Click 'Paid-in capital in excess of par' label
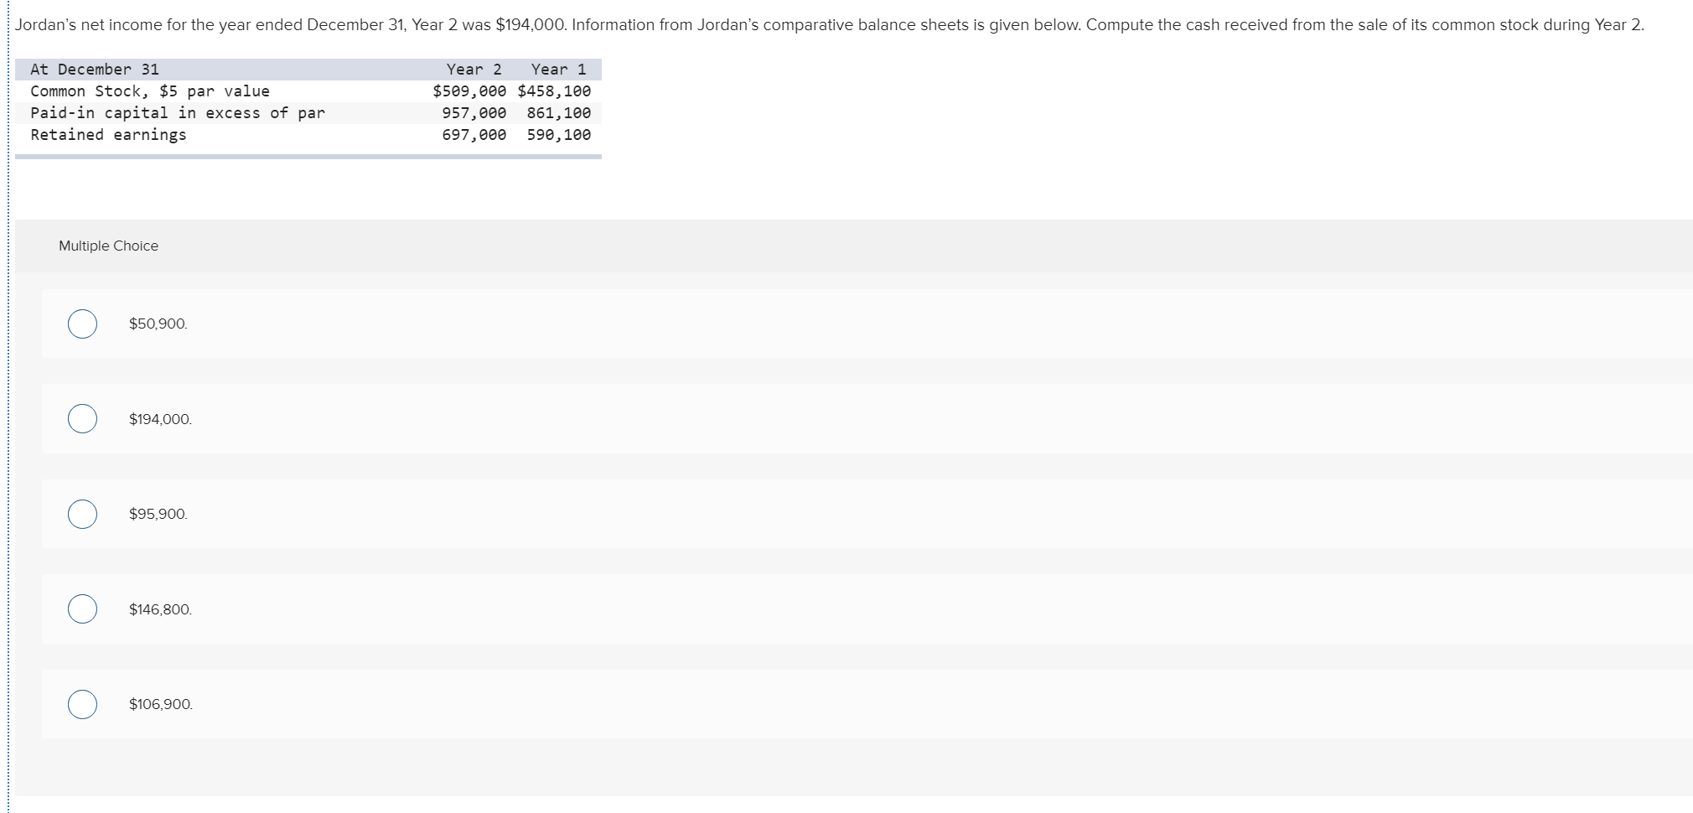 pyautogui.click(x=178, y=113)
